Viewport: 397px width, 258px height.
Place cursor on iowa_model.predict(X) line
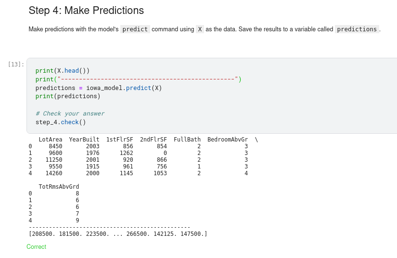(x=99, y=88)
